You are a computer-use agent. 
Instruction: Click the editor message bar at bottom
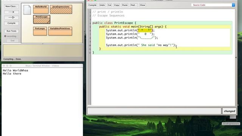(x=154, y=111)
